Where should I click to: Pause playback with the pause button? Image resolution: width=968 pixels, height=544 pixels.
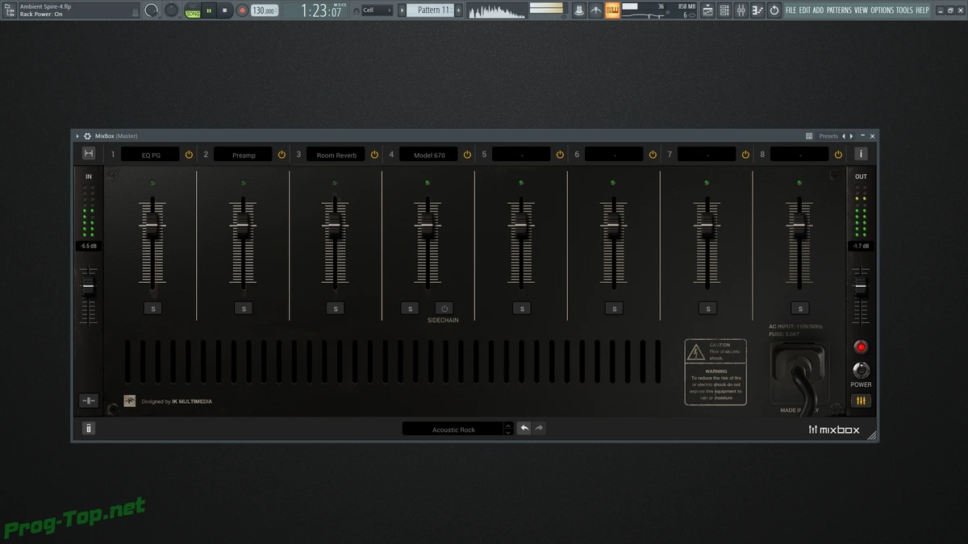tap(209, 10)
